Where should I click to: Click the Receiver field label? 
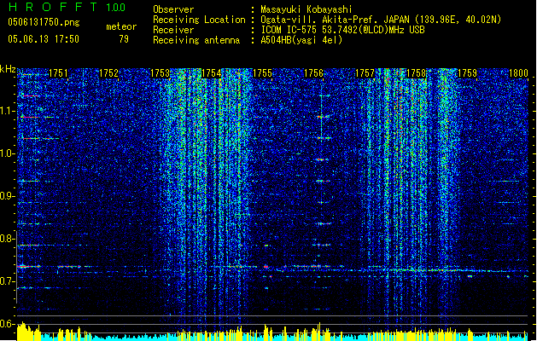(173, 30)
